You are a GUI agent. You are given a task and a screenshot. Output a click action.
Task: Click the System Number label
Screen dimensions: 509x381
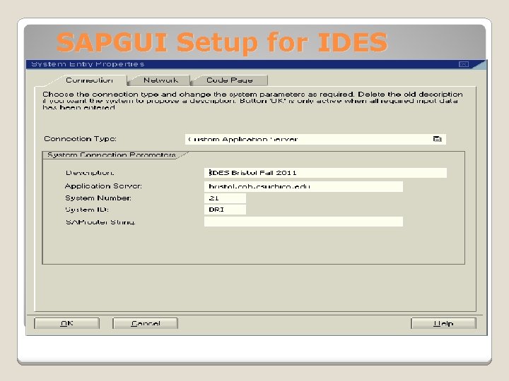(x=98, y=198)
